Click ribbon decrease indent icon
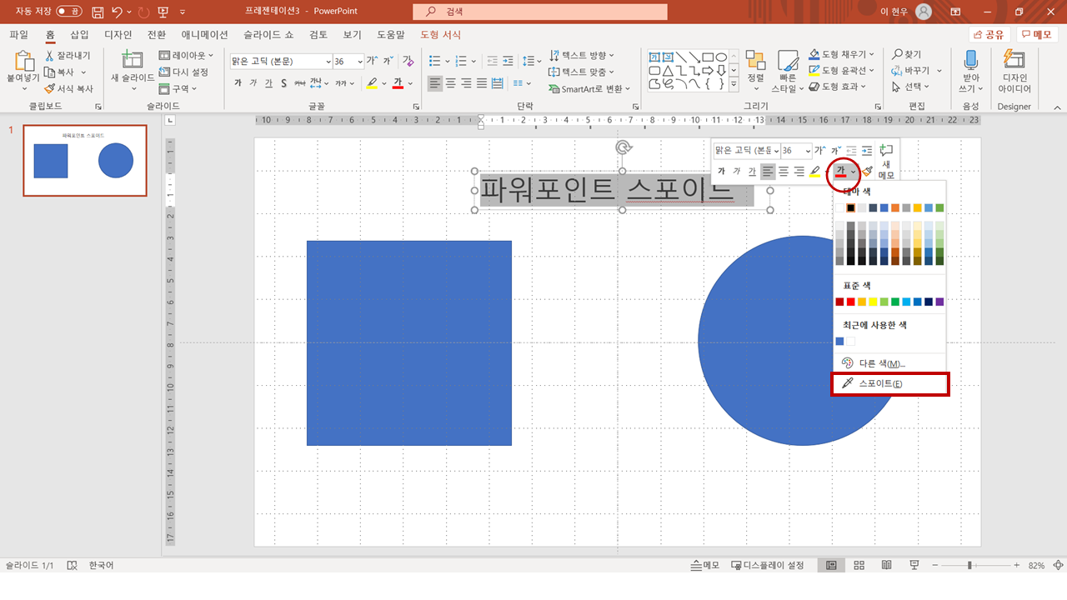The width and height of the screenshot is (1067, 600). coord(492,61)
